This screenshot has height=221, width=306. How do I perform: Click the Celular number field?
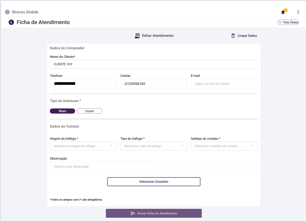pyautogui.click(x=154, y=84)
